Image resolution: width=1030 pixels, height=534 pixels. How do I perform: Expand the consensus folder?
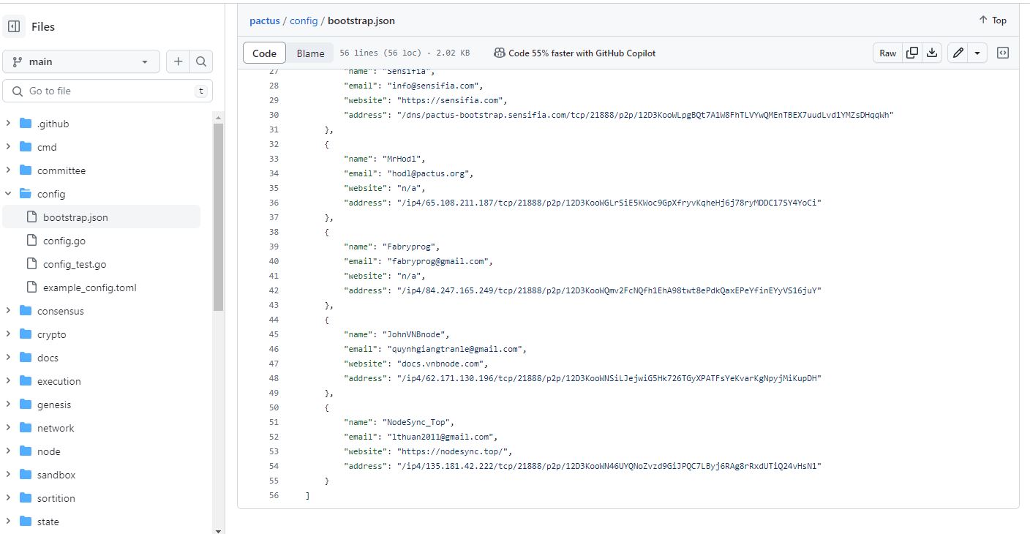[8, 311]
